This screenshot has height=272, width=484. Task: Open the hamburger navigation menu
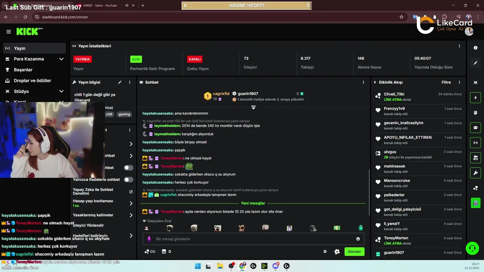pyautogui.click(x=9, y=32)
